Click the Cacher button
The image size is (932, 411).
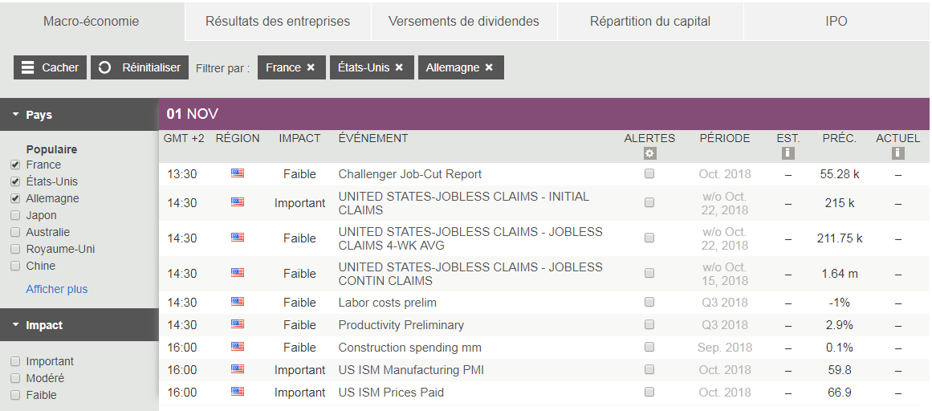point(51,67)
